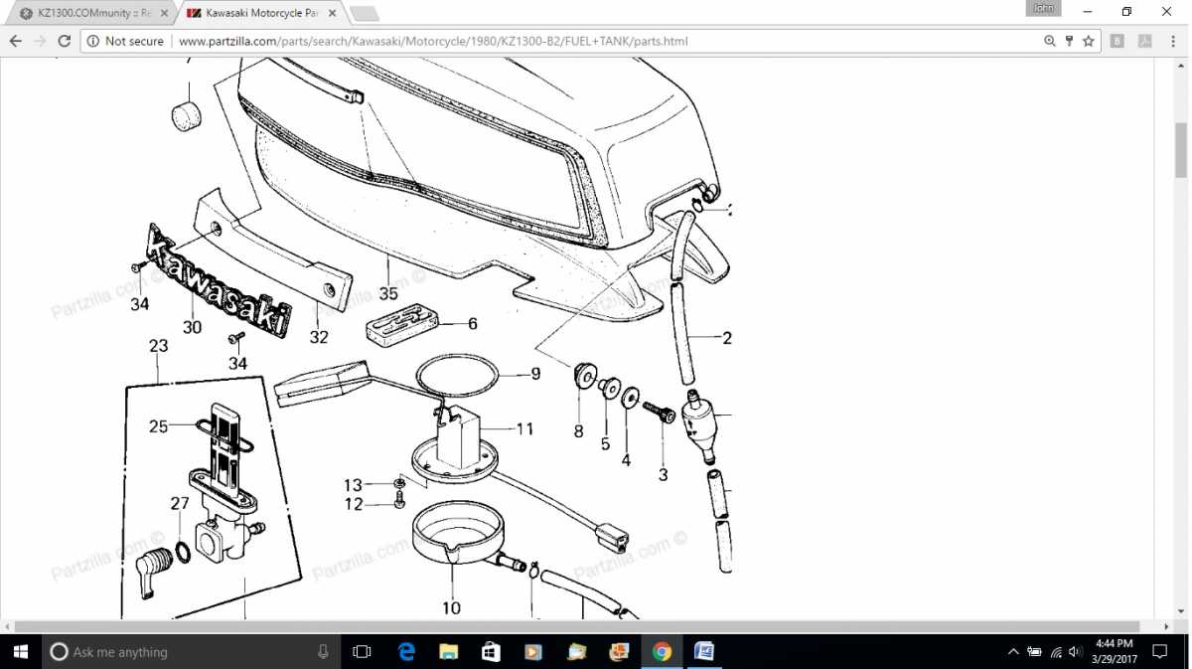Go back to the previous page

(15, 41)
